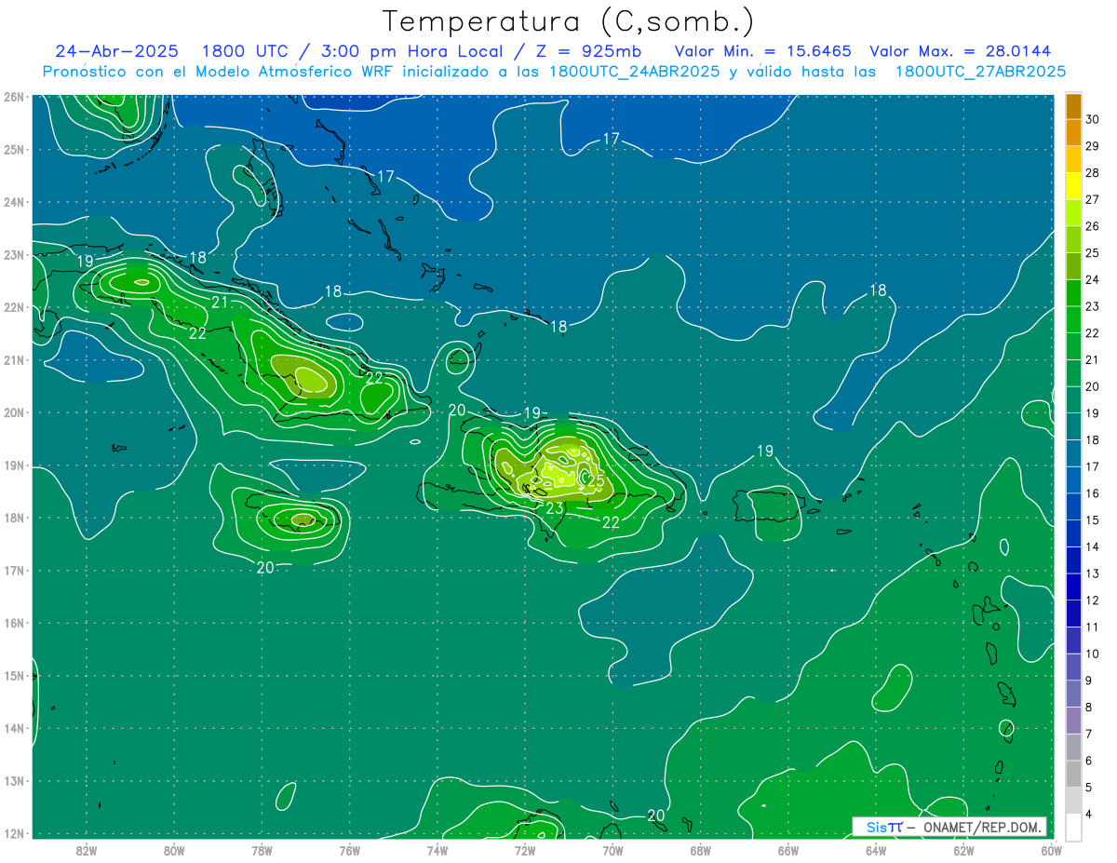Screen dimensions: 1117x863
Task: Click the white legend swatch below value 4
Action: pyautogui.click(x=1073, y=828)
